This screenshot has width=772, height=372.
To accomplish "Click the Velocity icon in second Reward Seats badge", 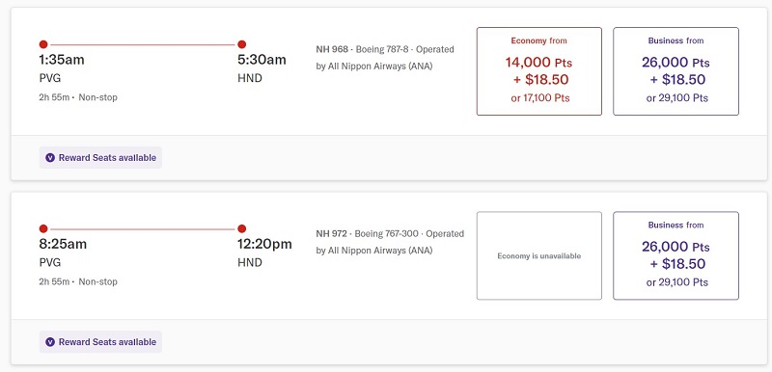I will pyautogui.click(x=50, y=342).
